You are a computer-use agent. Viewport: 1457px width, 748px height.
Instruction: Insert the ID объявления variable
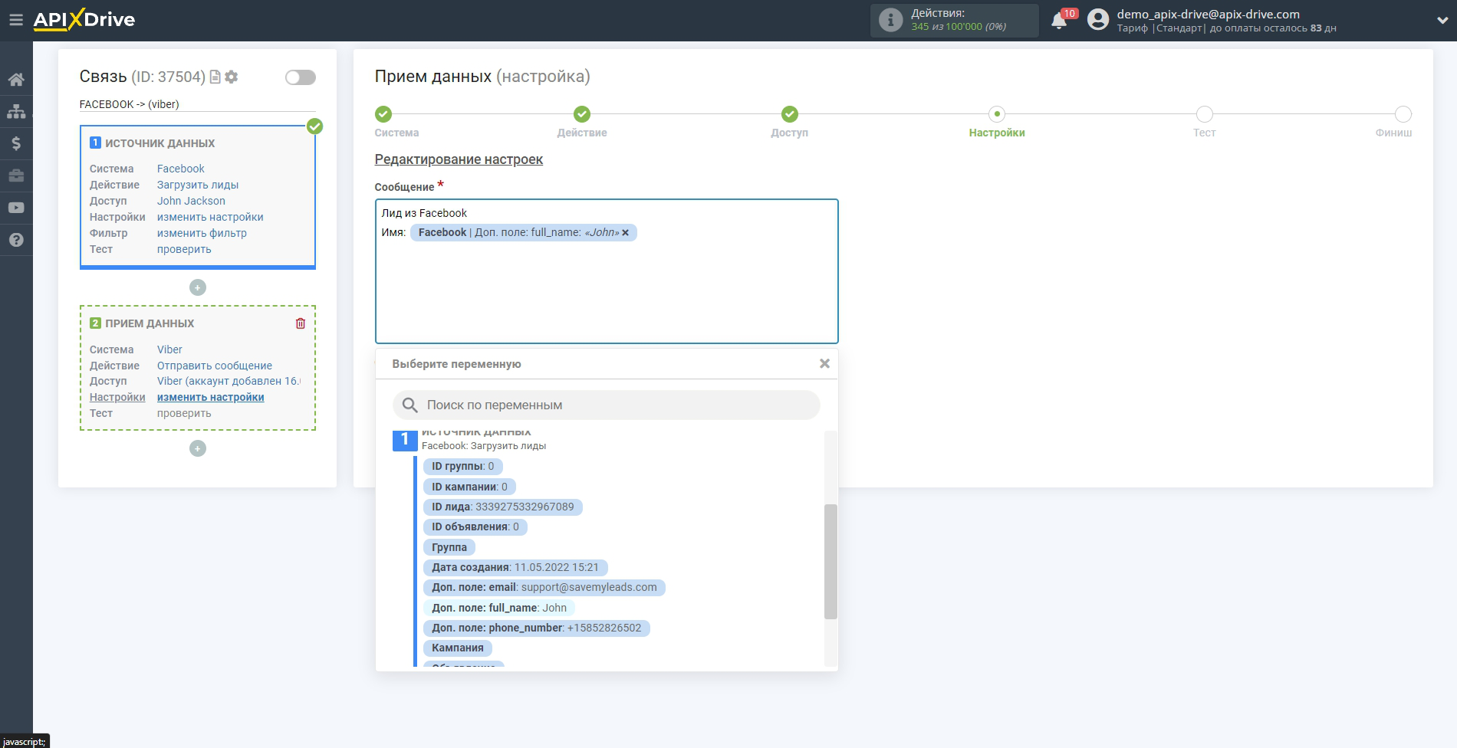(475, 527)
